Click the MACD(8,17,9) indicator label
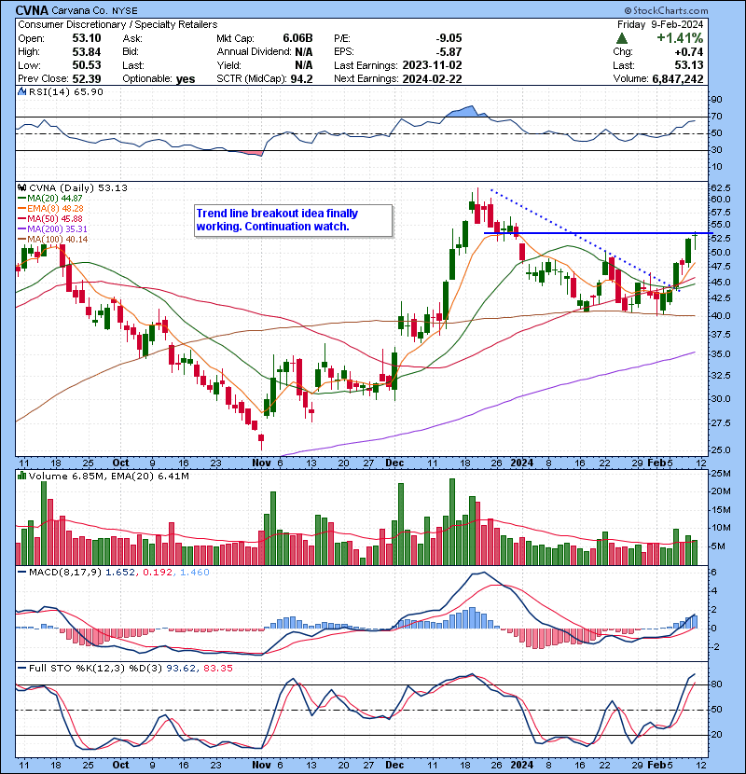 click(x=65, y=573)
